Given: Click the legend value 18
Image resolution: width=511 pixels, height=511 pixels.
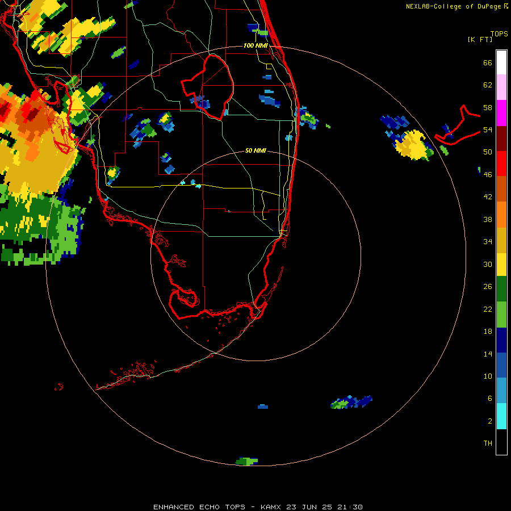Looking at the screenshot, I should [x=488, y=332].
